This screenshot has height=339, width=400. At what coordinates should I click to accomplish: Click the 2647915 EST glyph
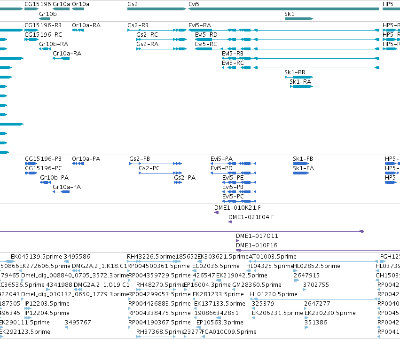[x=296, y=280]
